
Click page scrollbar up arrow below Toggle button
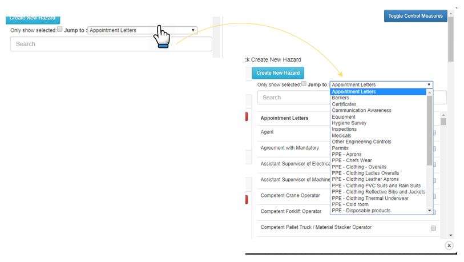coord(451,14)
